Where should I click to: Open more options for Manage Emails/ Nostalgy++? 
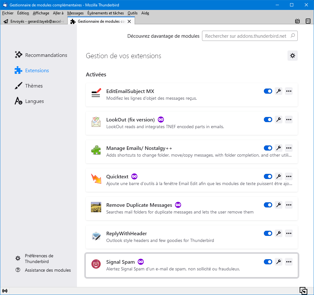[x=289, y=148]
